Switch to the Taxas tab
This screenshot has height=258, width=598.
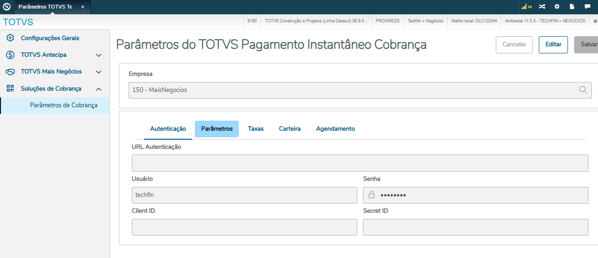coord(256,129)
